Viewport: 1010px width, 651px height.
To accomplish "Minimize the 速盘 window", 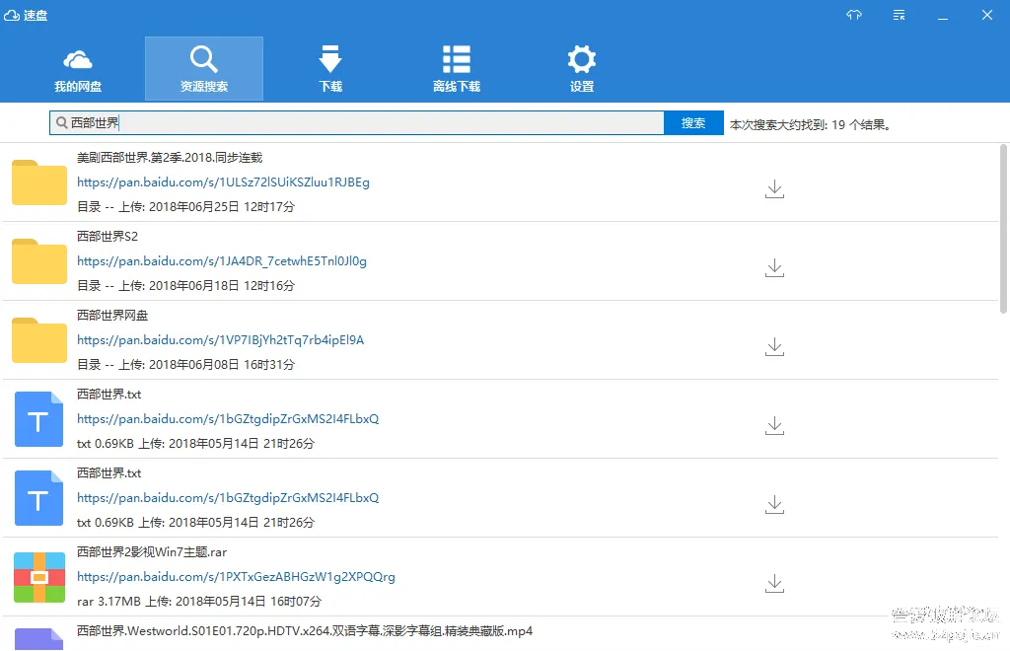I will (x=942, y=16).
